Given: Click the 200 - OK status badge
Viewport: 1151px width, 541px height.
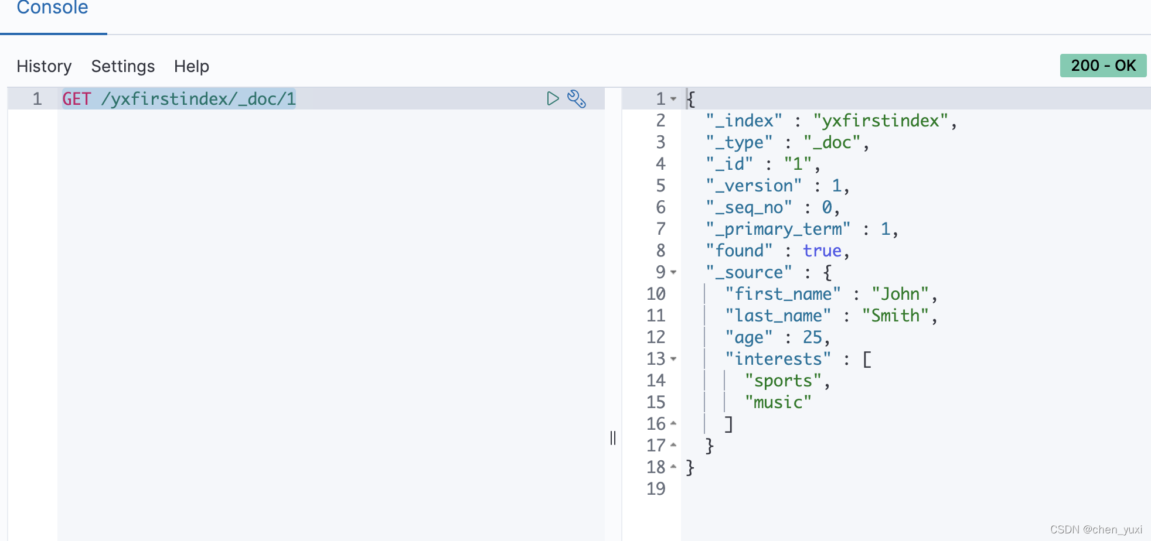Looking at the screenshot, I should [x=1103, y=66].
